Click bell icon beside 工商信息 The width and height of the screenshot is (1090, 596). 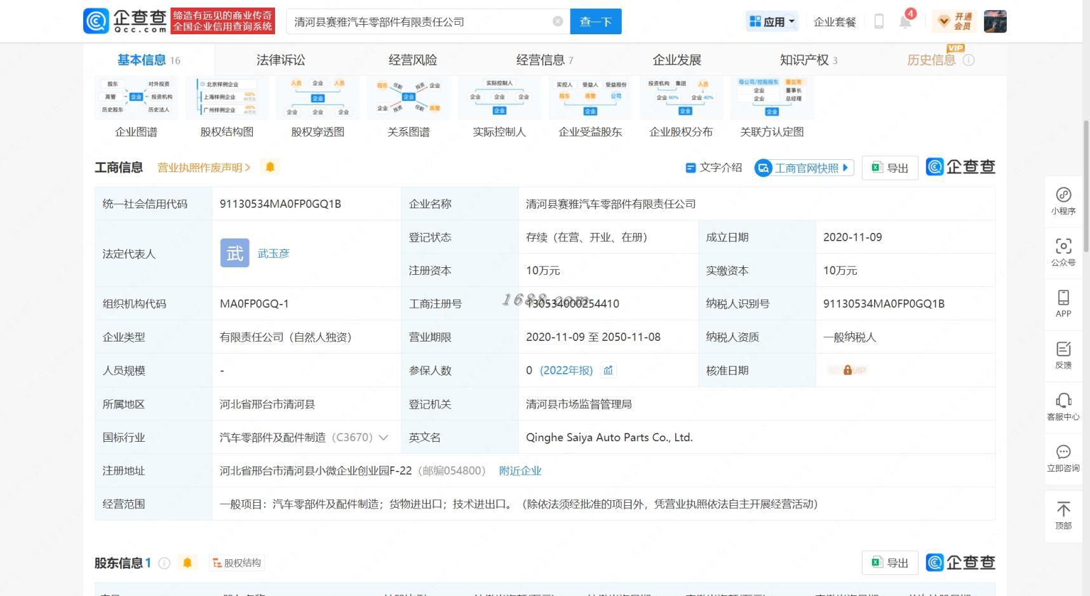click(270, 167)
